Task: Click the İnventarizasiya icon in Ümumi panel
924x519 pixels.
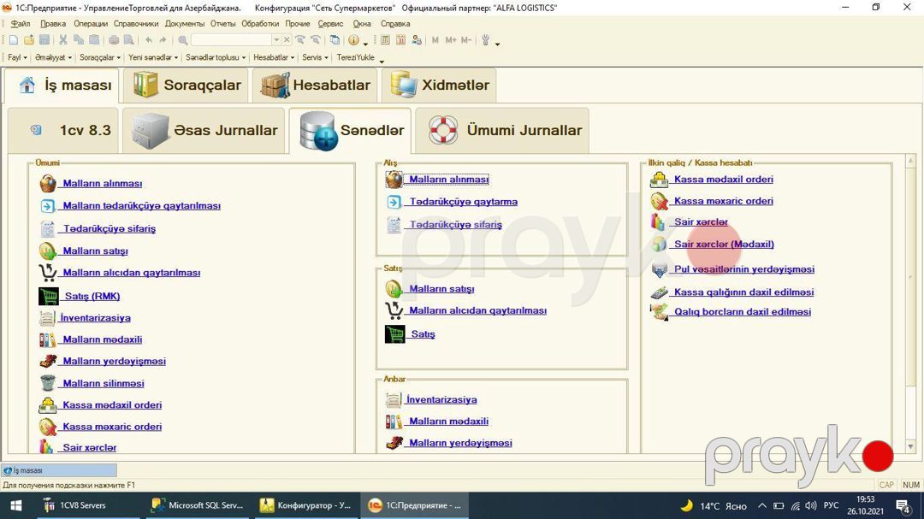Action: point(47,318)
